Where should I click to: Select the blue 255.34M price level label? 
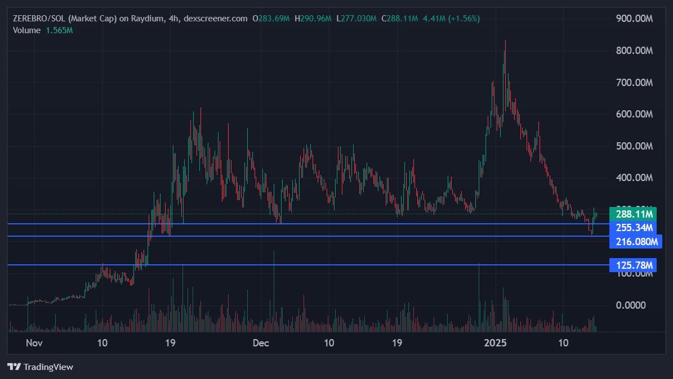point(633,228)
